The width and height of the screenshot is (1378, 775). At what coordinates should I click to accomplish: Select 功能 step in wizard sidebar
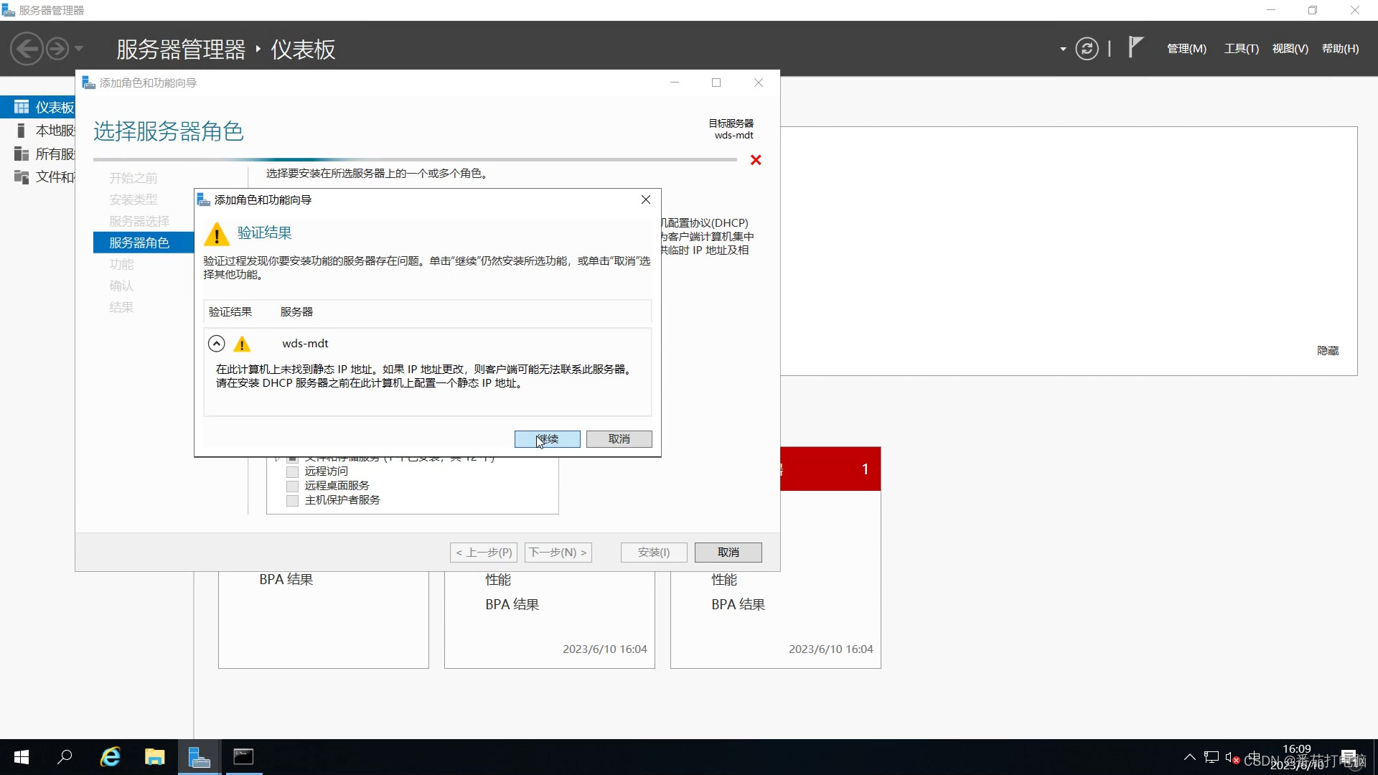click(121, 264)
